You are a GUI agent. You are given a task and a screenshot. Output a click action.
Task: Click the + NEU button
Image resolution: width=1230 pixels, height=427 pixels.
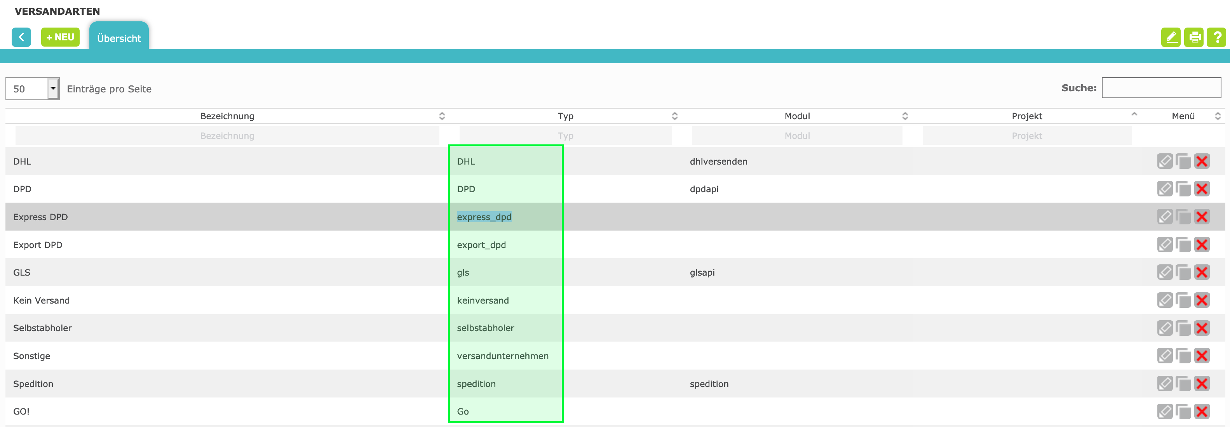coord(60,37)
